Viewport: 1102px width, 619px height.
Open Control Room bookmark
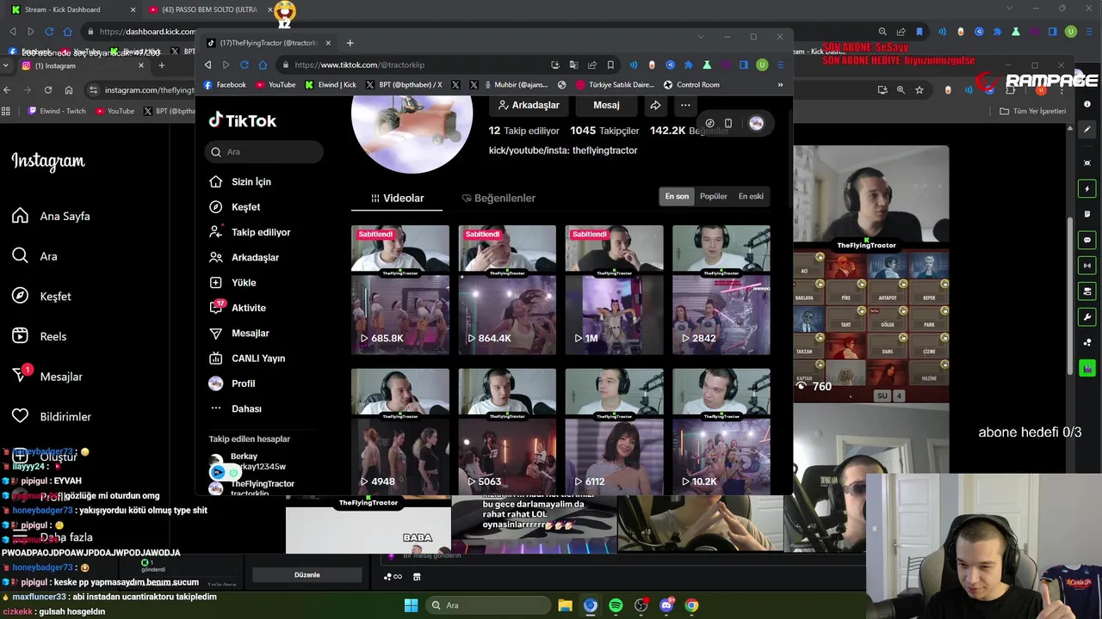pos(691,85)
